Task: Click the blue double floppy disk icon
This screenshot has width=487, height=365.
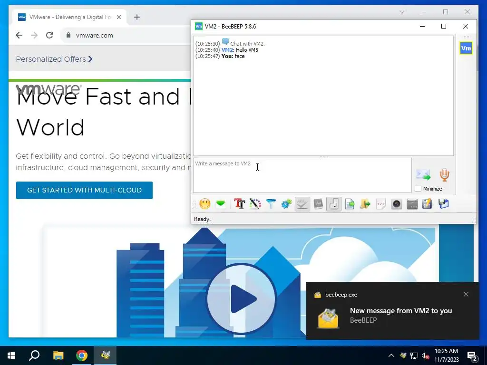Action: click(444, 204)
